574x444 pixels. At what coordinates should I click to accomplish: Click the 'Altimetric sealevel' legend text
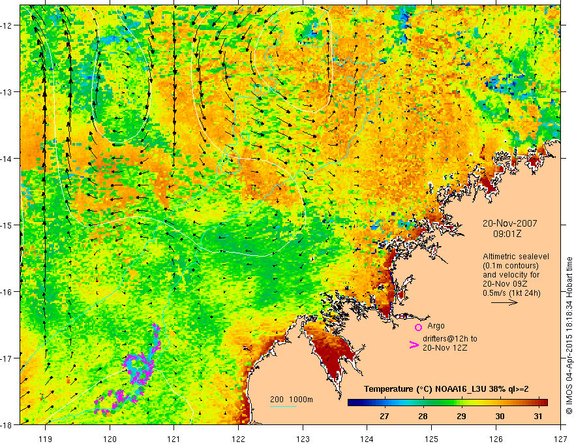pos(516,257)
